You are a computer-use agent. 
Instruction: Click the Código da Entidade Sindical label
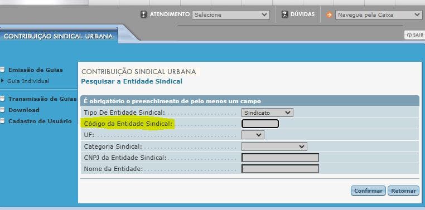tap(128, 124)
